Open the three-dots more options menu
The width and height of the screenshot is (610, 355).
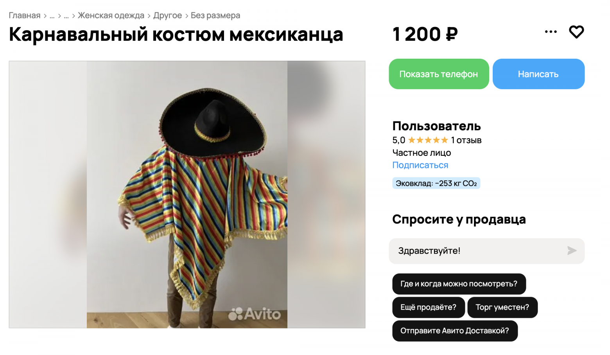click(x=551, y=32)
